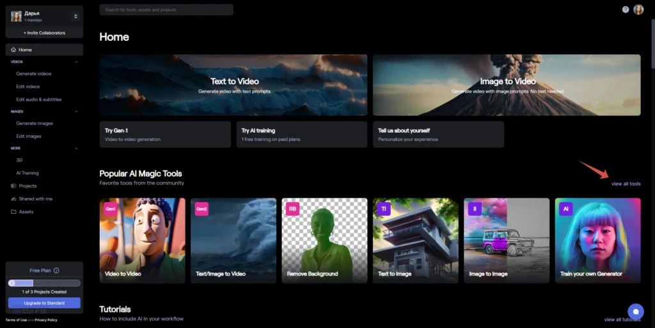Open the workspace switcher next to Дарья
This screenshot has height=328, width=655.
[75, 16]
